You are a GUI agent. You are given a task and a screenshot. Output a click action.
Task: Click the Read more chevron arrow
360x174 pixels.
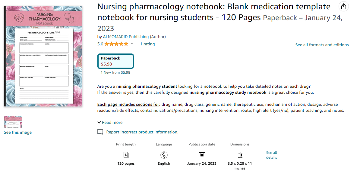click(x=99, y=123)
